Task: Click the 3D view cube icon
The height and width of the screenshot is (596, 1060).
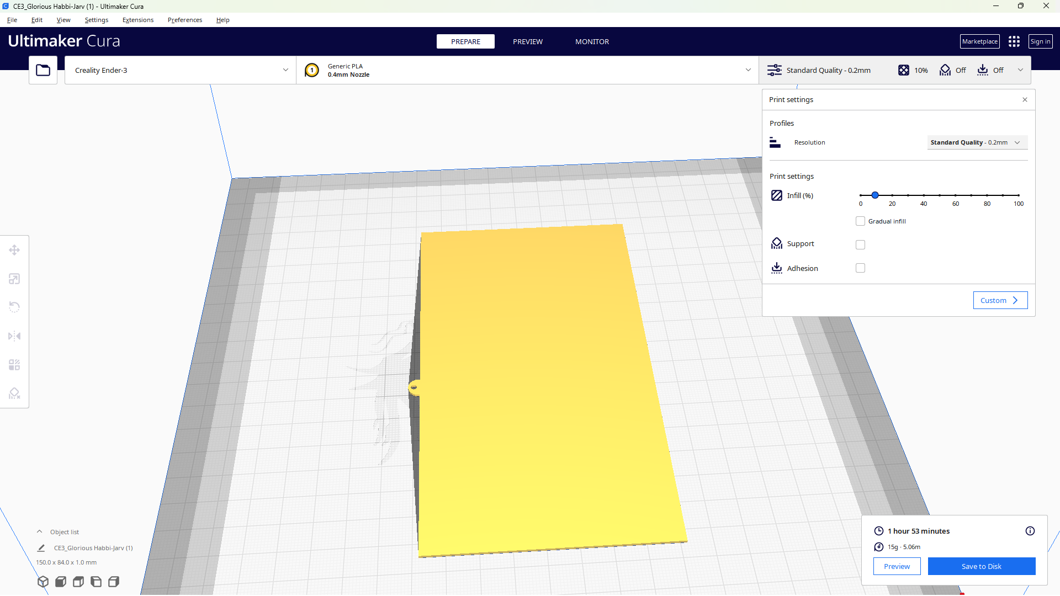Action: (43, 582)
